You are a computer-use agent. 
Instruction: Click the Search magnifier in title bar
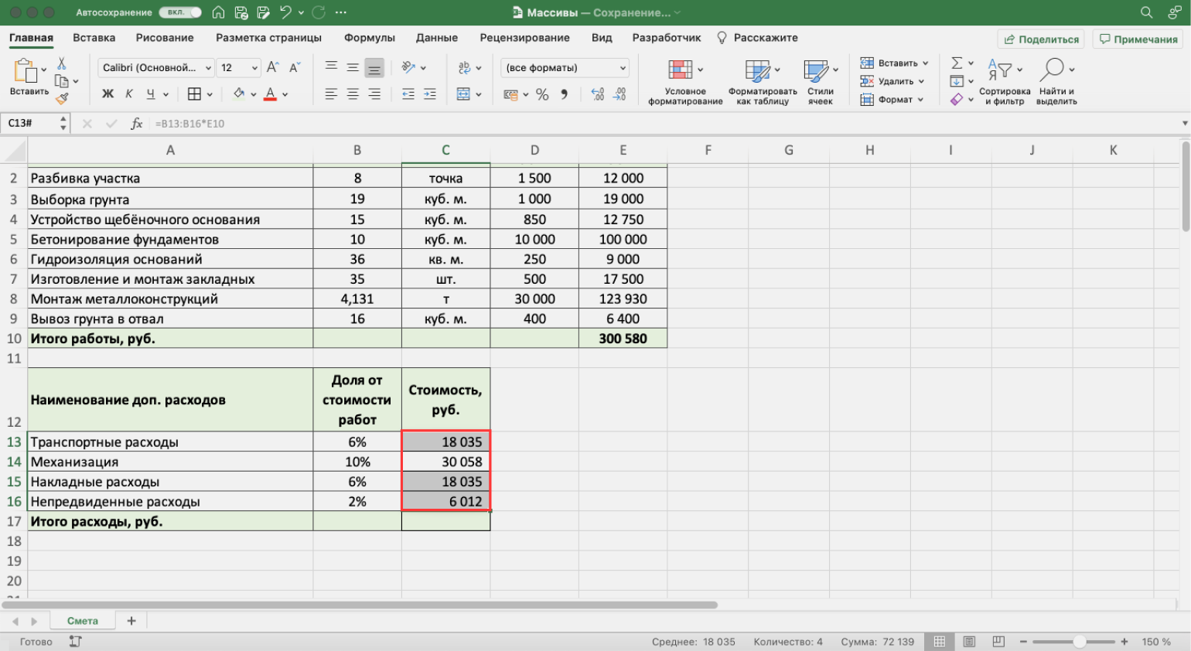[1146, 12]
